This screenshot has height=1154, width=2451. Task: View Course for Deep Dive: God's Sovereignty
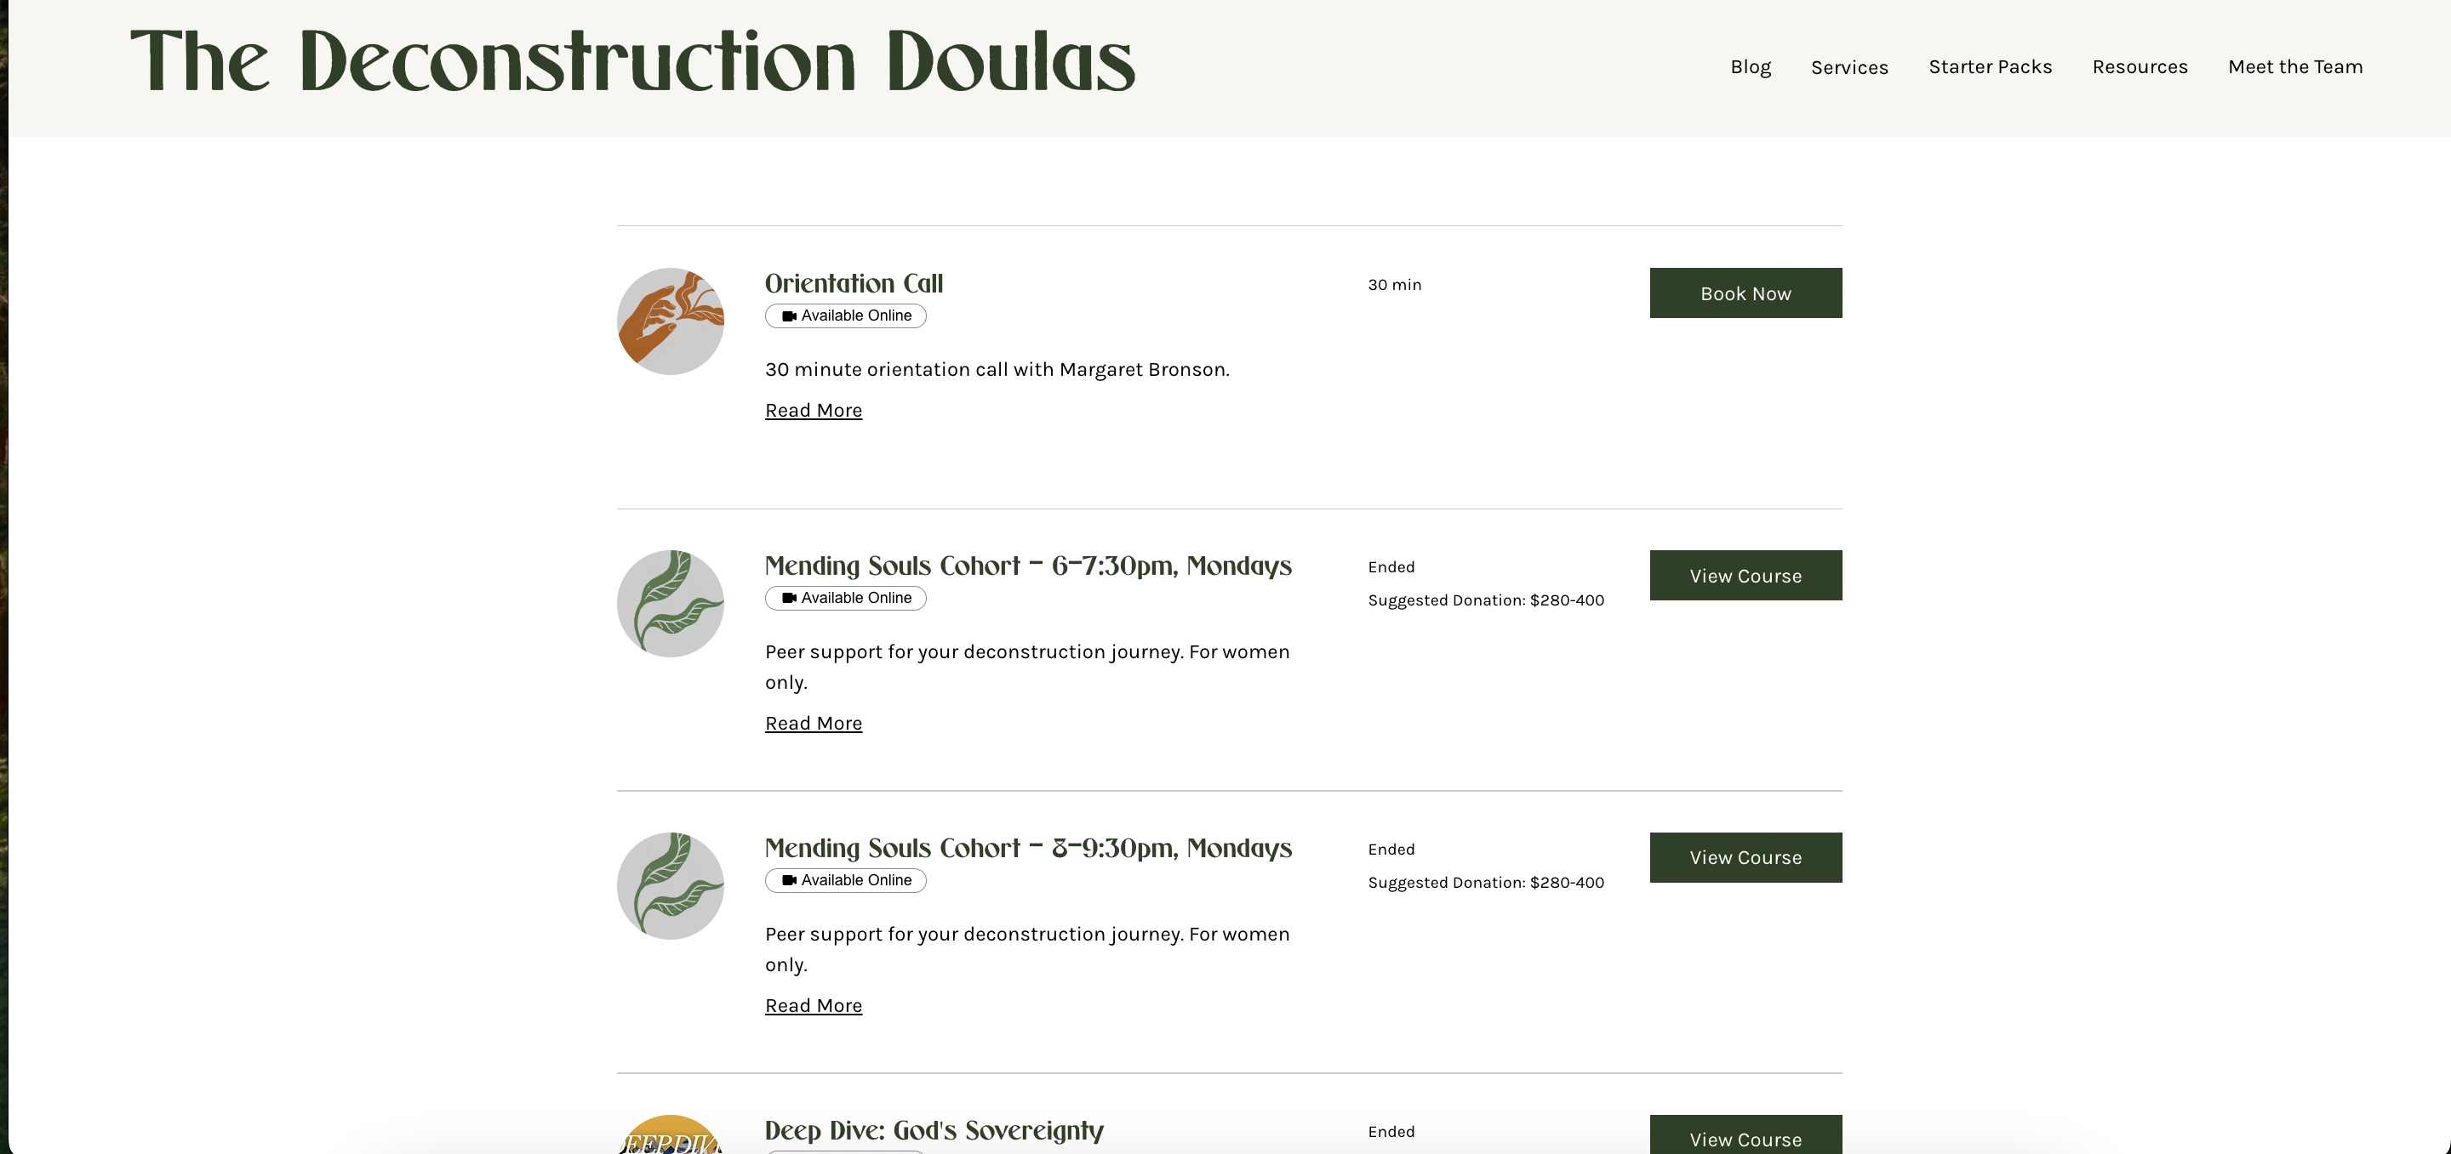click(1745, 1137)
